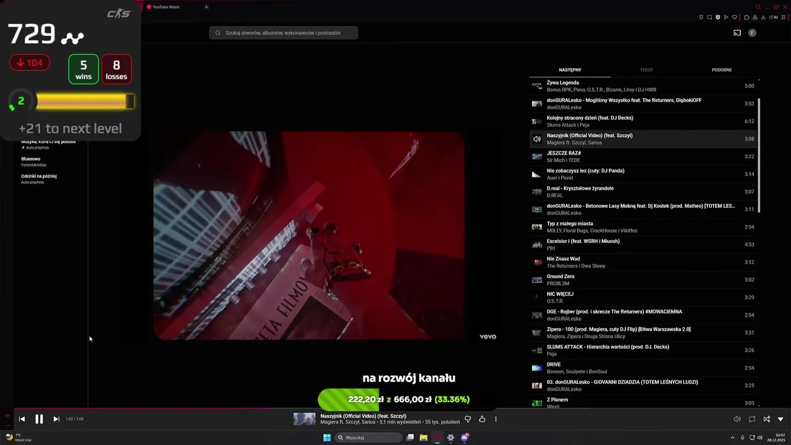Toggle shuffle in player bar
The image size is (791, 445).
point(766,419)
